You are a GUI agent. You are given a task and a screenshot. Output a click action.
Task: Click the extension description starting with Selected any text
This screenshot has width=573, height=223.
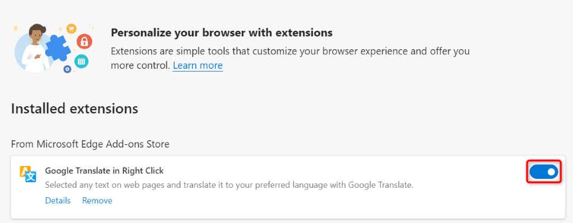229,185
